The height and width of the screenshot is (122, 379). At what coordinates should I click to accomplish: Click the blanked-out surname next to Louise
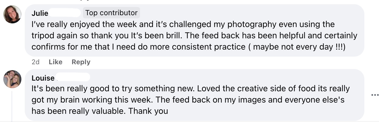pyautogui.click(x=73, y=77)
